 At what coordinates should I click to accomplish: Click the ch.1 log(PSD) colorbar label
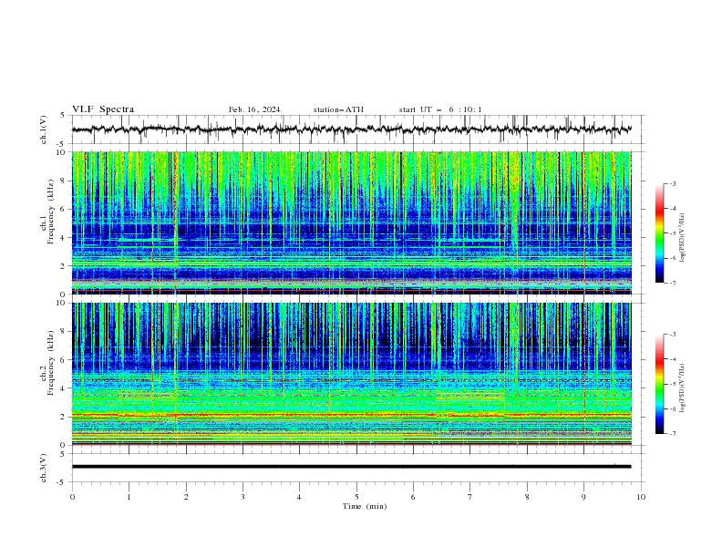point(683,238)
